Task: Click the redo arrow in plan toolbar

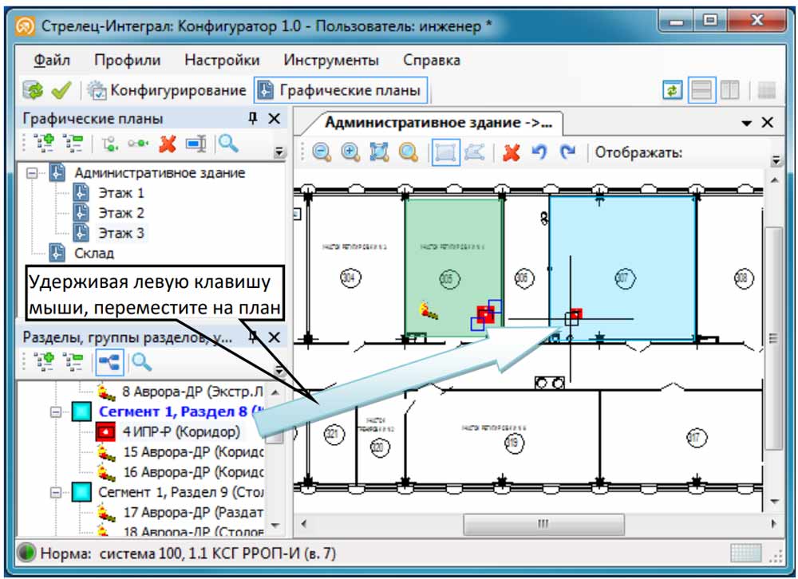Action: click(567, 152)
